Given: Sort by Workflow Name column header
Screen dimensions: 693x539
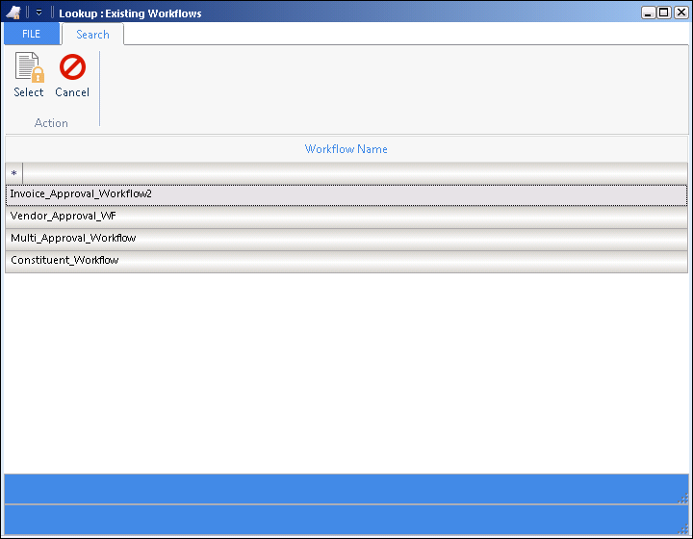Looking at the screenshot, I should pyautogui.click(x=346, y=149).
